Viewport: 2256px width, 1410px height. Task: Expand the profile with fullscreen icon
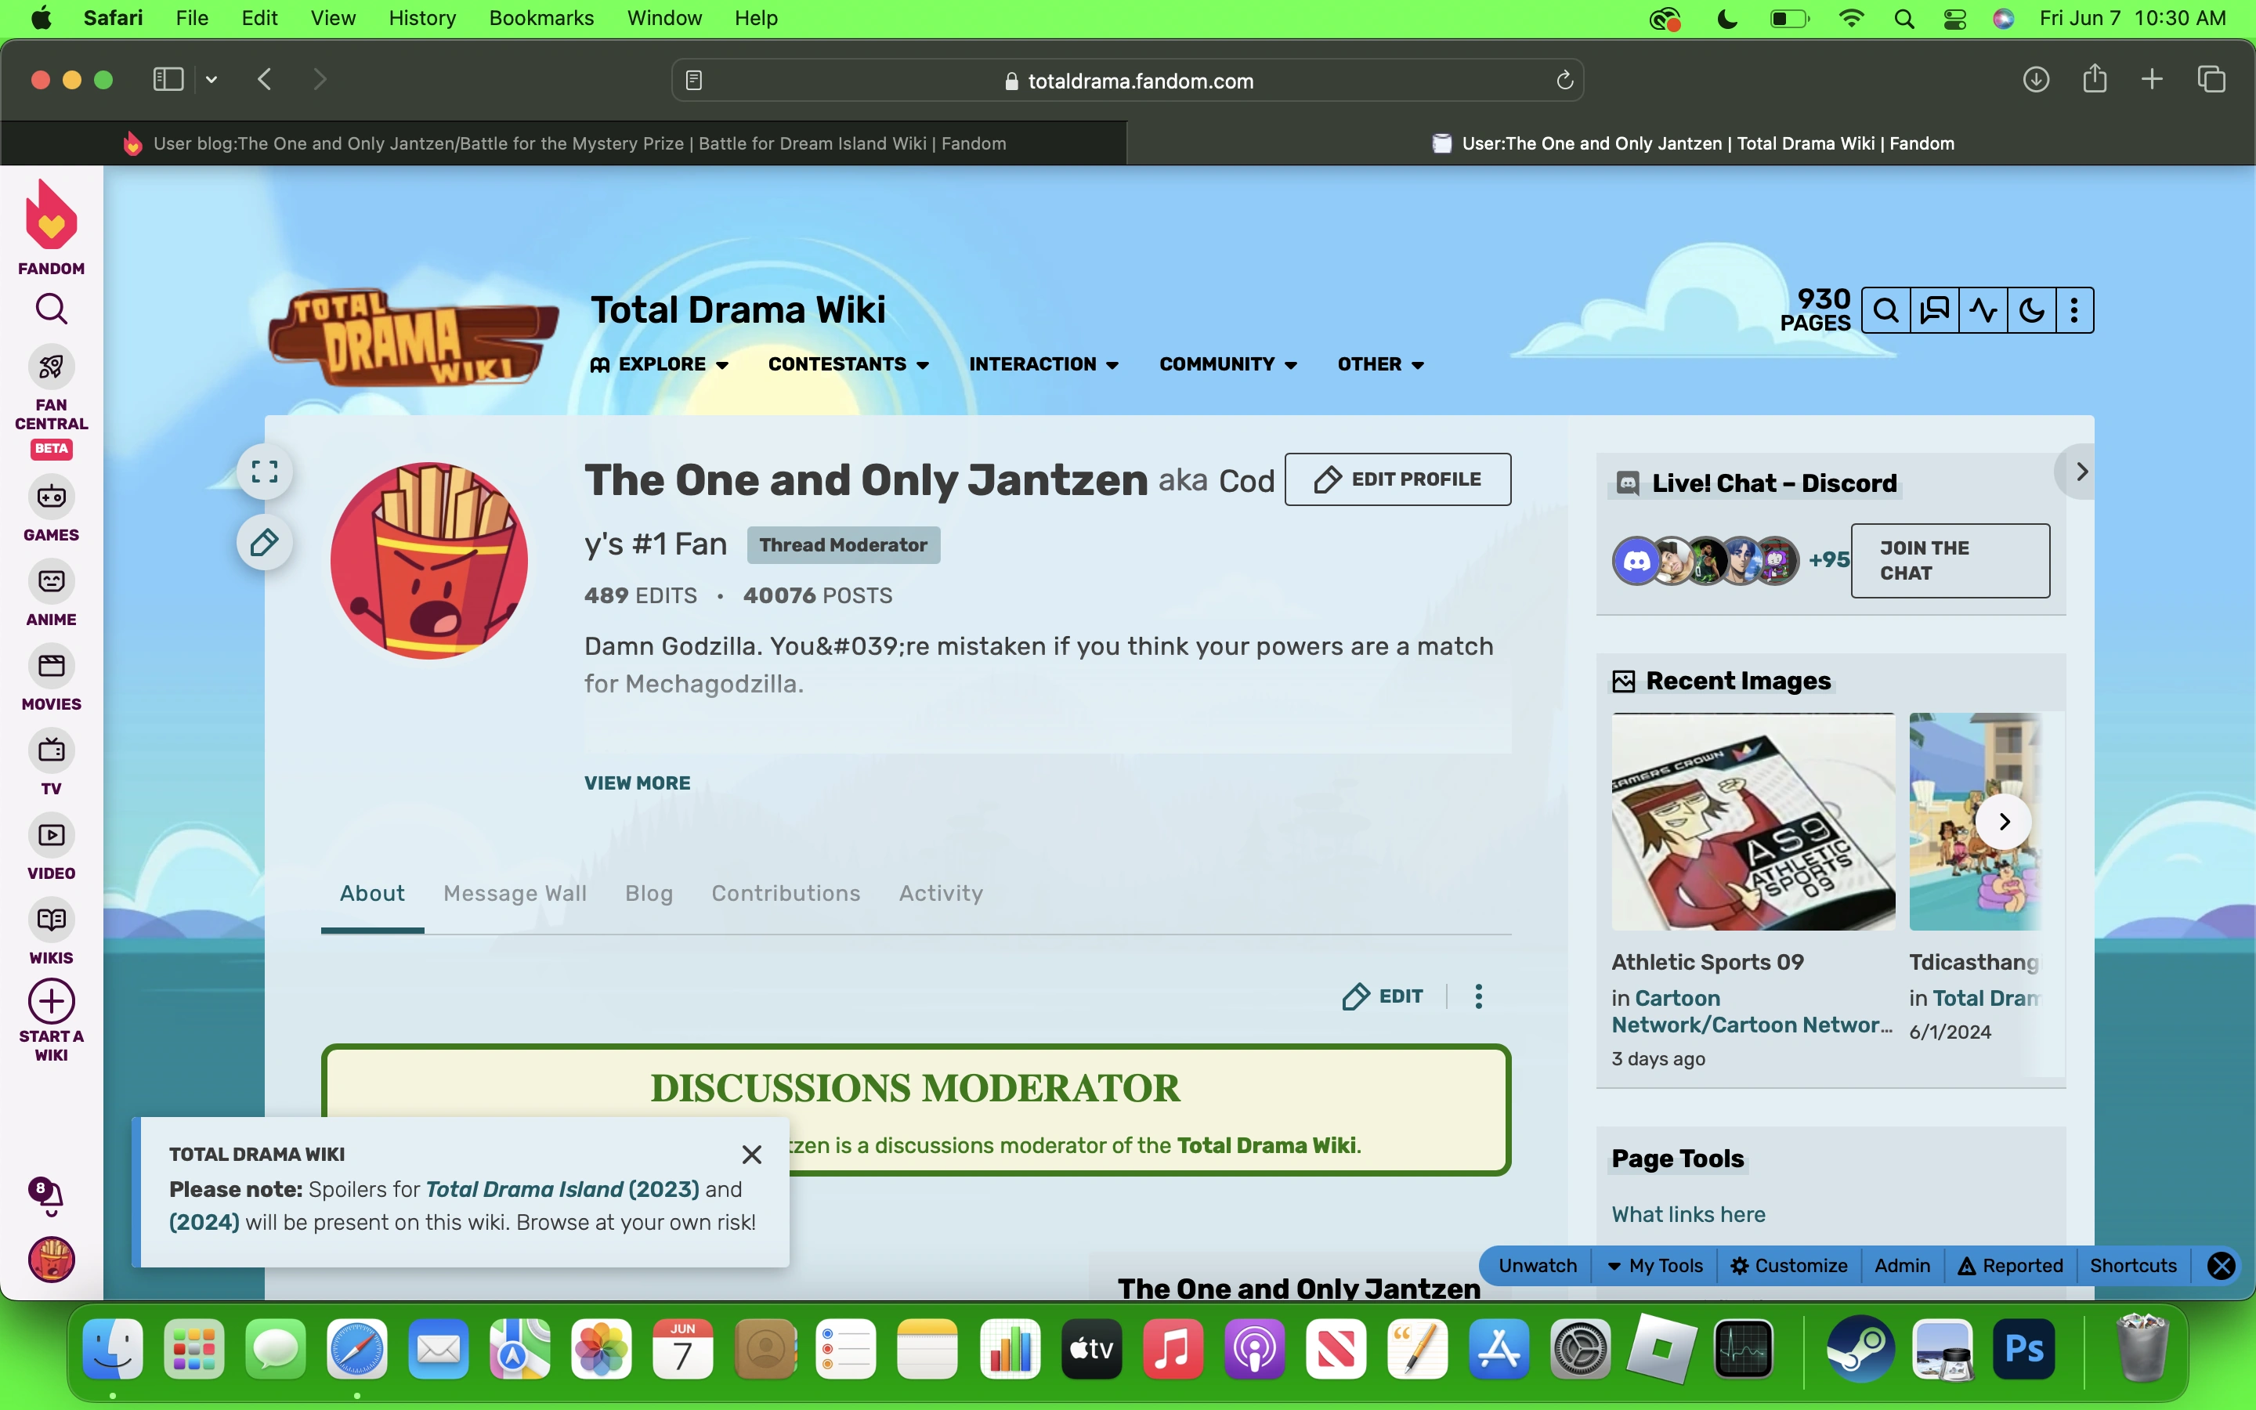(265, 472)
